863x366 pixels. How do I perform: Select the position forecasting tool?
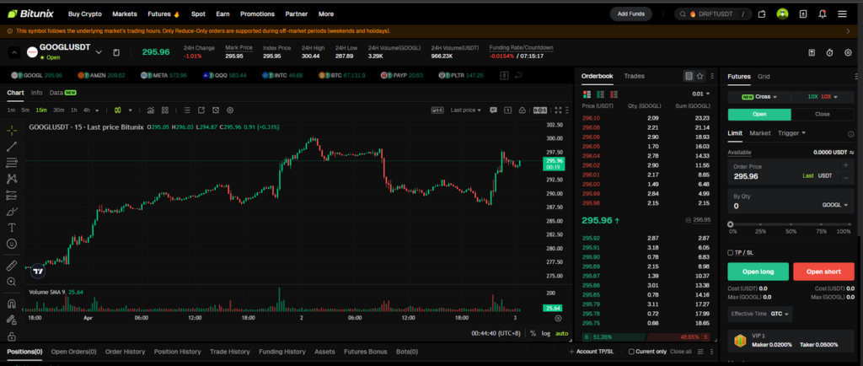[12, 195]
